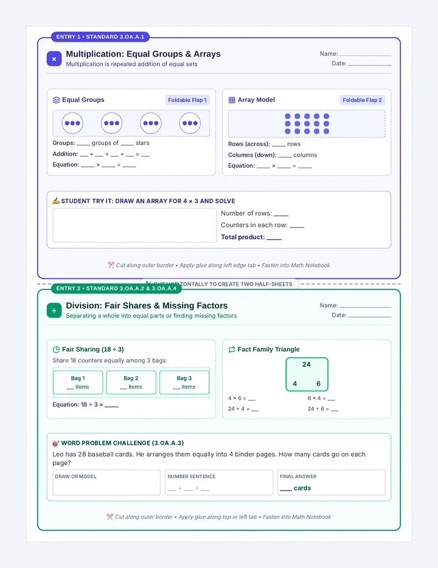The height and width of the screenshot is (568, 438).
Task: Click 'Share 18 counters equally among 3 bags'
Action: coord(110,360)
